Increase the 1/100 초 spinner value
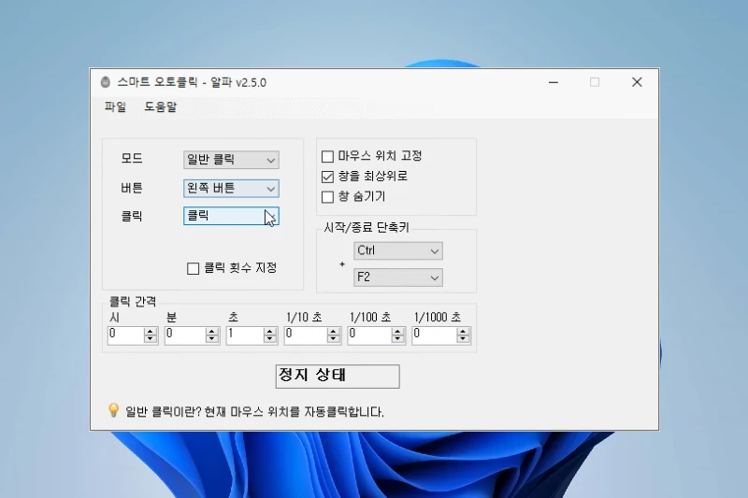 click(397, 331)
